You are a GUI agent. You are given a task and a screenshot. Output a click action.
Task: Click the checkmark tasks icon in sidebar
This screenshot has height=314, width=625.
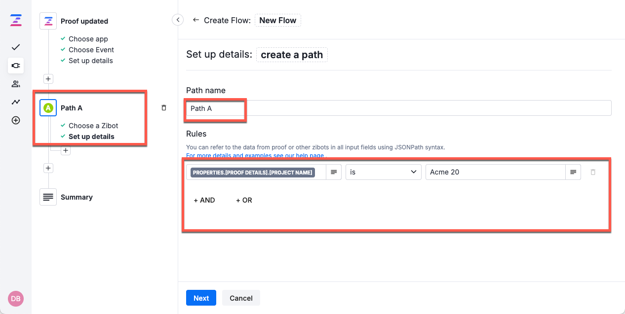click(x=15, y=47)
